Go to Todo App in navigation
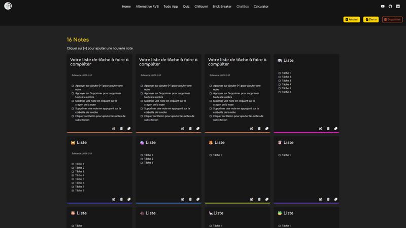This screenshot has width=406, height=228. click(171, 7)
